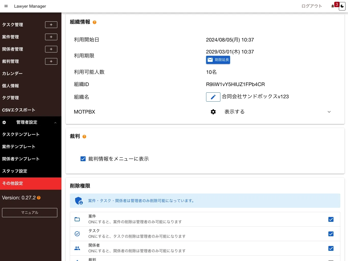The width and height of the screenshot is (348, 261).
Task: Toggle the 関係者 delete restriction checkbox
Action: pyautogui.click(x=331, y=249)
